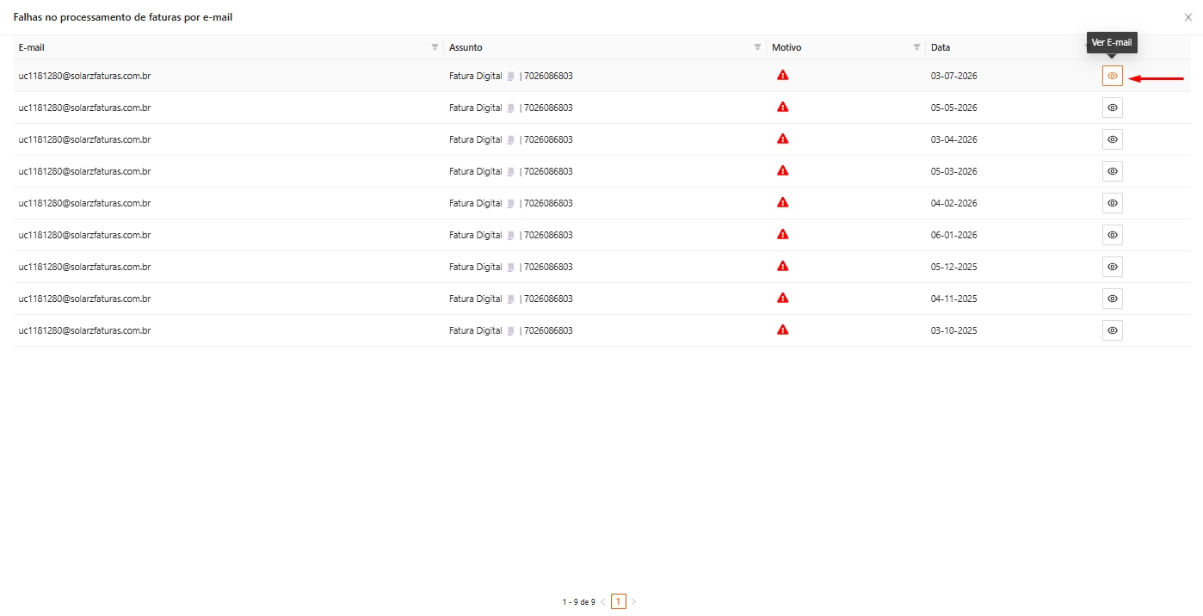Screen dimensions: 1203x616
Task: Open eye icon for 05-05-2026 row
Action: coord(1113,108)
